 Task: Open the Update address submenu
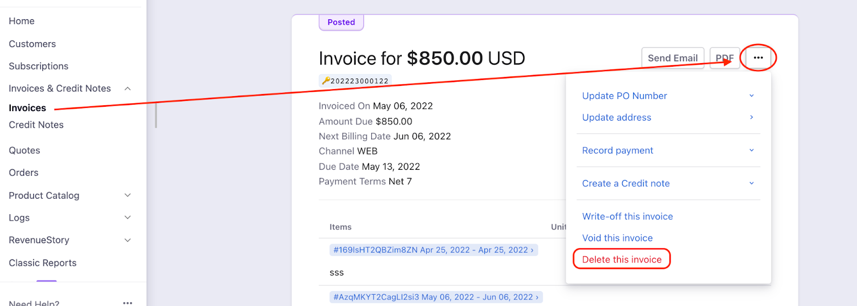(751, 117)
